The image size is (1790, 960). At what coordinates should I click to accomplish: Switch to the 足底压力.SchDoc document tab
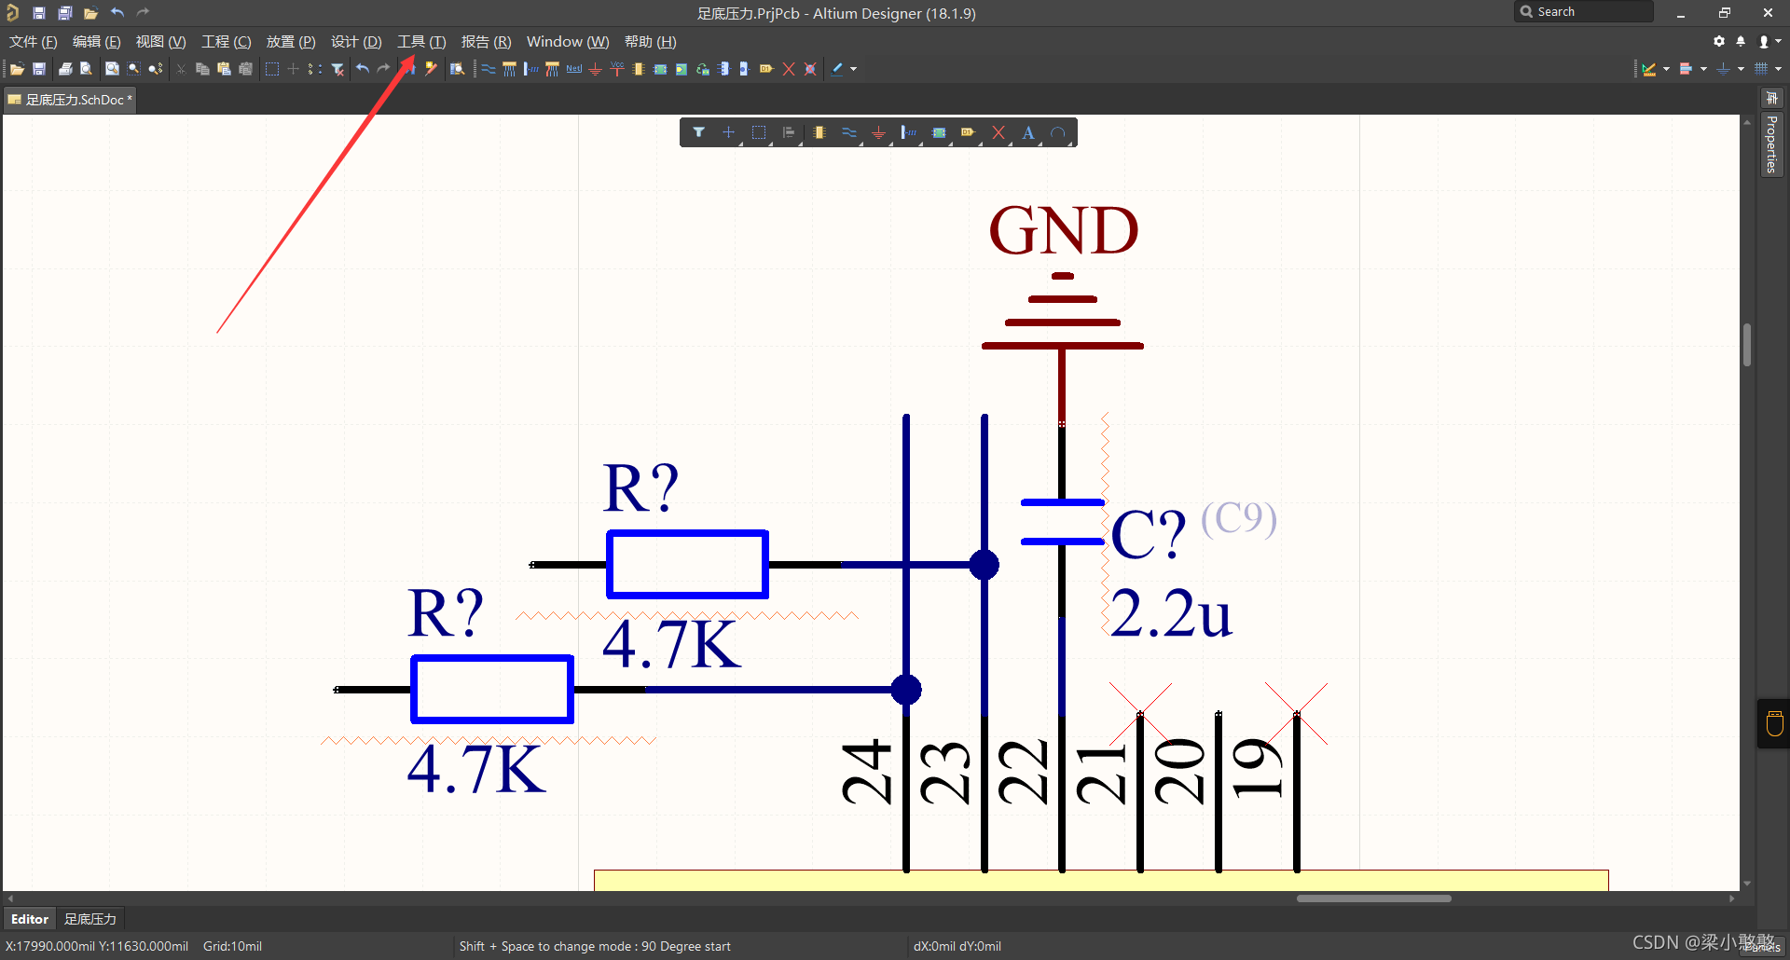[x=71, y=100]
